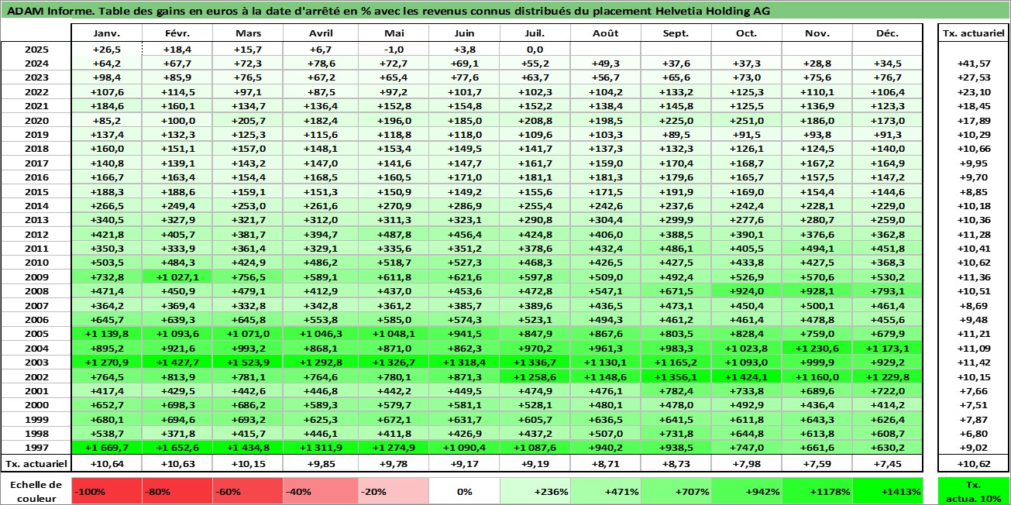Click the overall actuarial rate +10,62
The width and height of the screenshot is (1011, 505).
point(972,463)
